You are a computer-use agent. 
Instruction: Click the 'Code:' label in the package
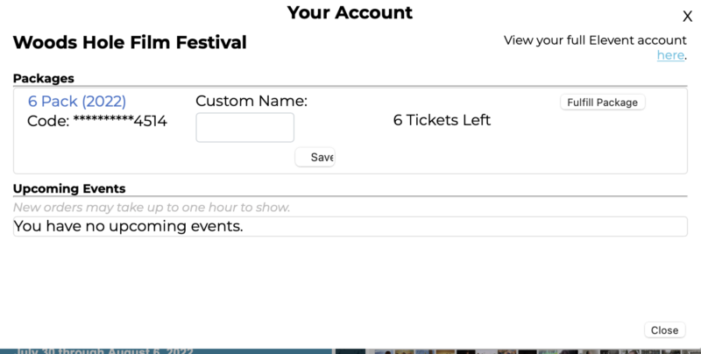point(48,121)
